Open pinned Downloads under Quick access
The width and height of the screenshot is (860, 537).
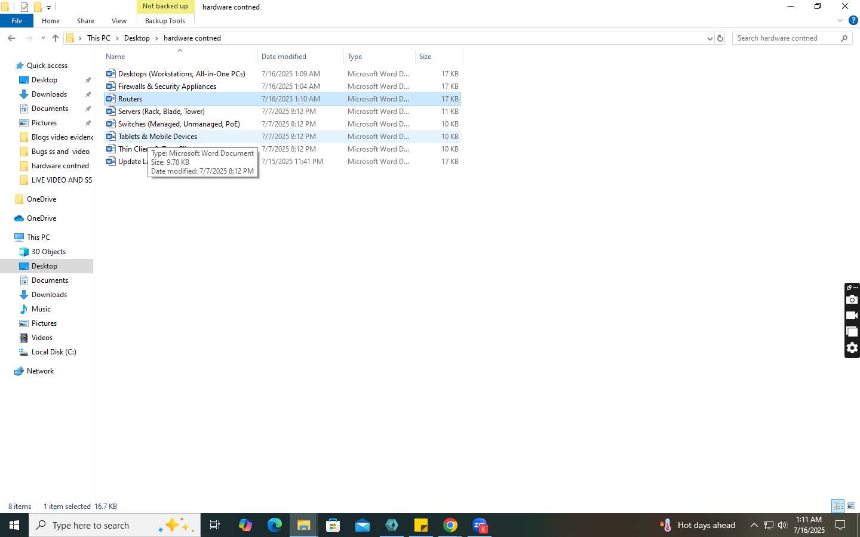pyautogui.click(x=49, y=94)
